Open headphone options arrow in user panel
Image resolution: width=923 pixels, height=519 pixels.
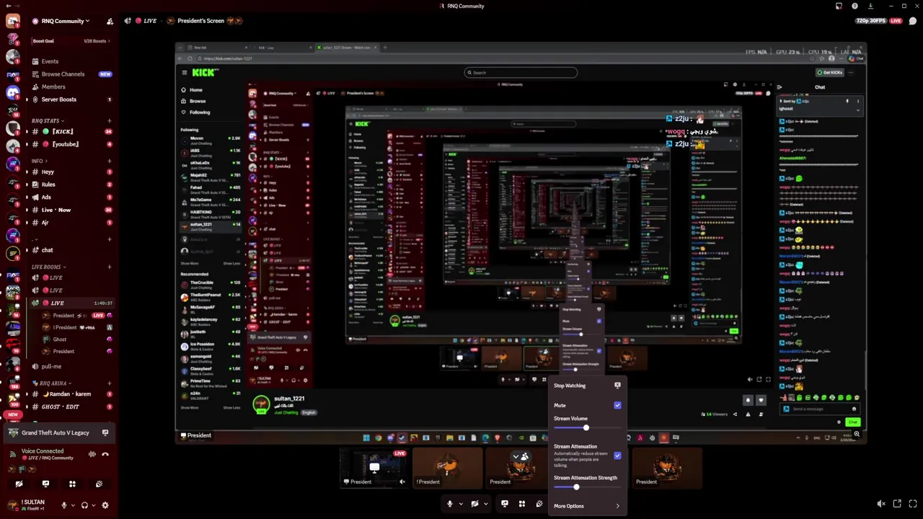tap(94, 505)
